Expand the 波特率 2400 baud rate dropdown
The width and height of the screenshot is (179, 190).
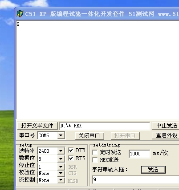pyautogui.click(x=61, y=151)
